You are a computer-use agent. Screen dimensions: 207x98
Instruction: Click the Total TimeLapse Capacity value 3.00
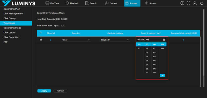pos(63,25)
